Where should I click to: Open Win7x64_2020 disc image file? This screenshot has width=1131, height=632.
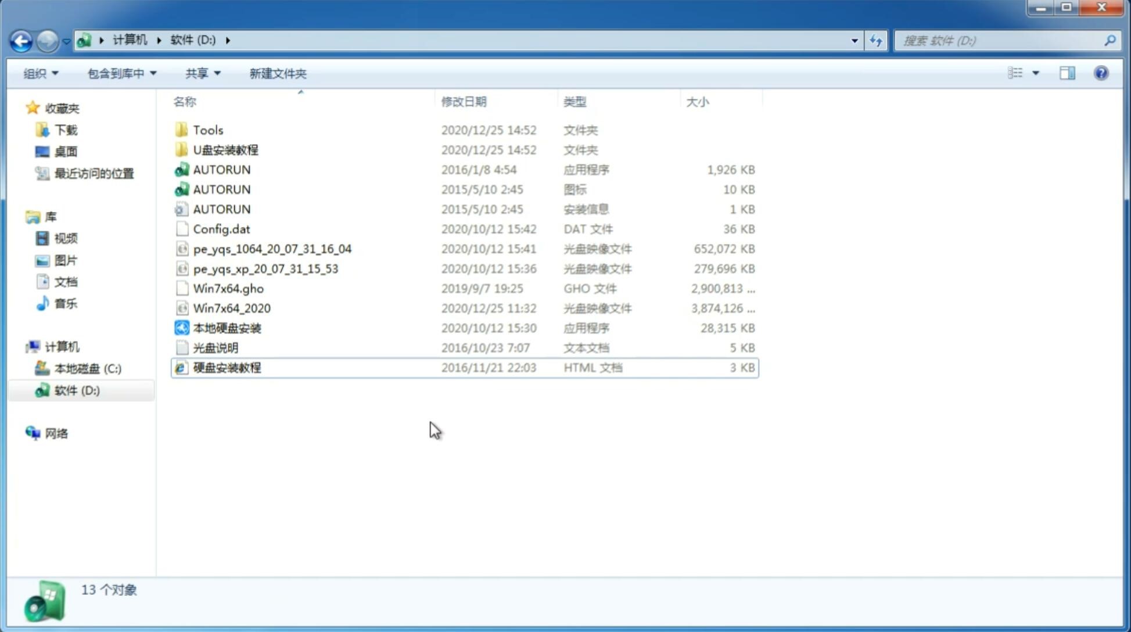tap(231, 308)
